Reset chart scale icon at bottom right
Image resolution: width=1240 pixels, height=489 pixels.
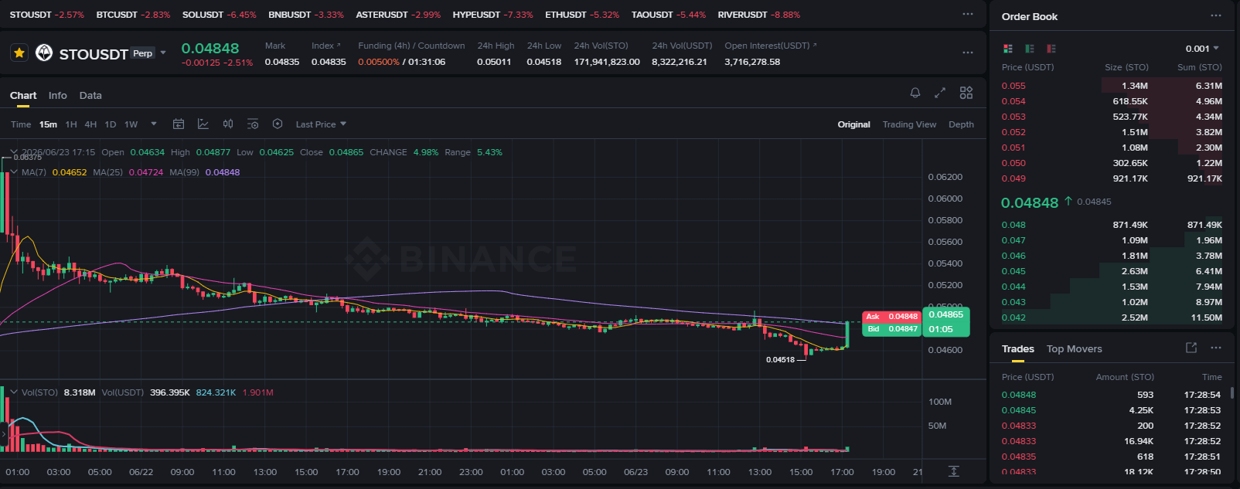click(x=954, y=471)
